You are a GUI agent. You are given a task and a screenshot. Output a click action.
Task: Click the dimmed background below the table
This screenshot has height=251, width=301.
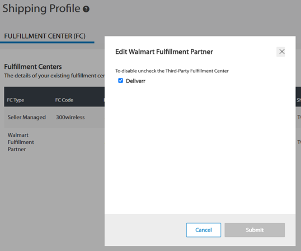(x=52, y=202)
